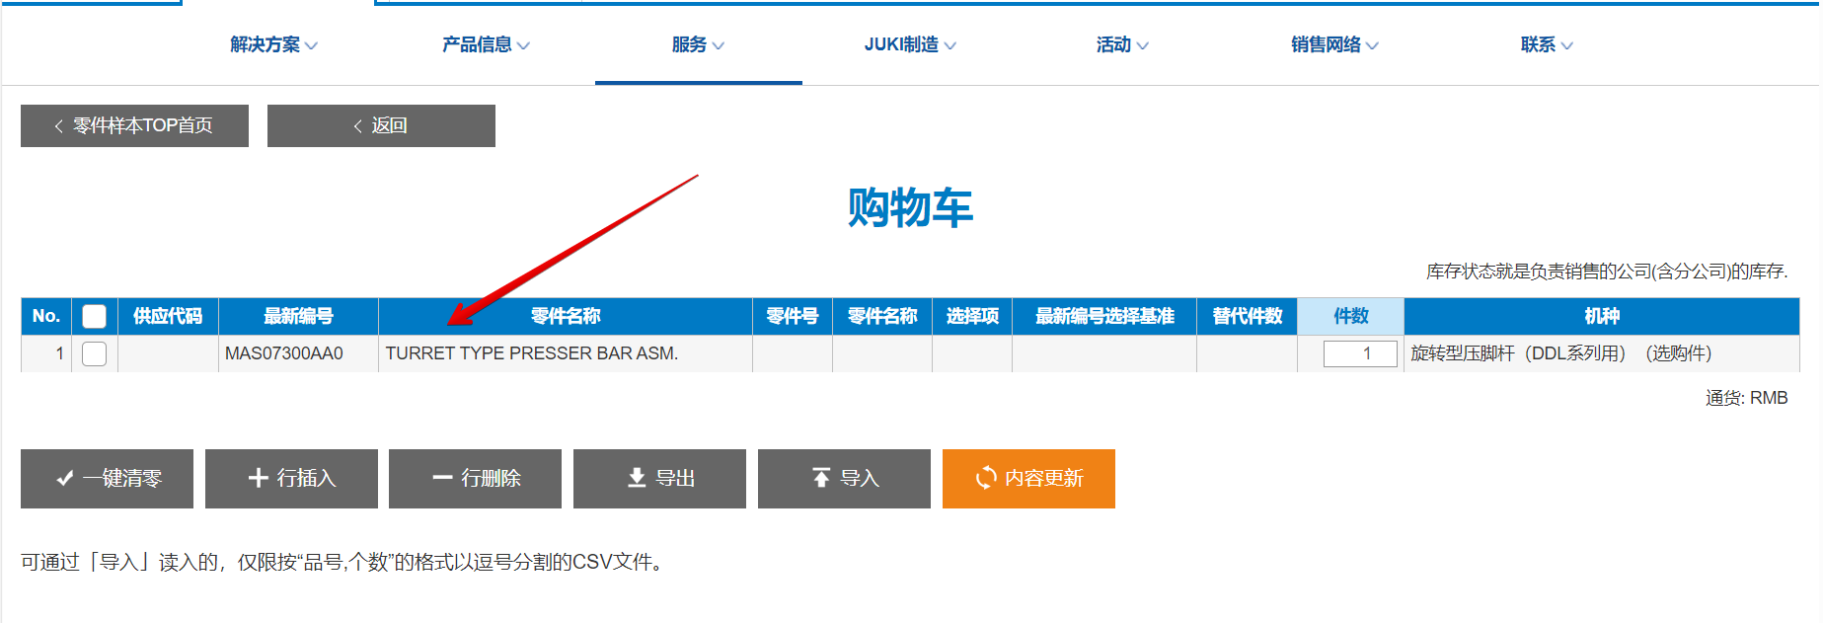Image resolution: width=1823 pixels, height=623 pixels.
Task: Click the left chevron on 零件样本TOP首页
Action: (x=59, y=126)
